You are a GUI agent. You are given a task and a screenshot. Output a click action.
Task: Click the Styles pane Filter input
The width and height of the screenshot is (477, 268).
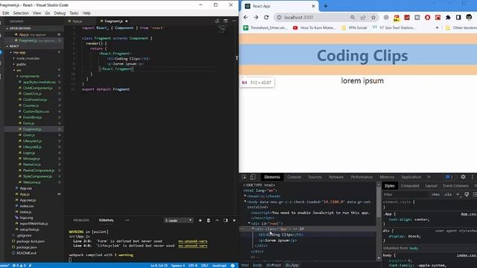(x=405, y=194)
